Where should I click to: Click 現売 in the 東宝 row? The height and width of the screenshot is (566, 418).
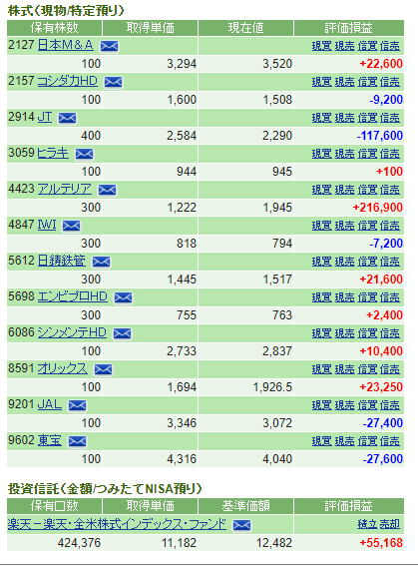pos(345,441)
